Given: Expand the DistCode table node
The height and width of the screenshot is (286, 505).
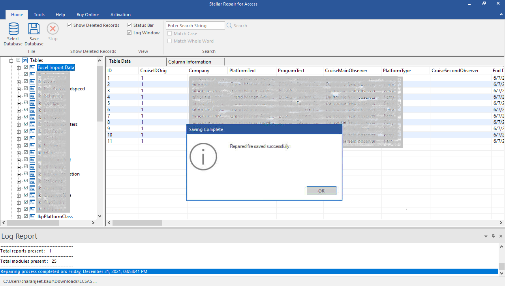Looking at the screenshot, I should (x=19, y=131).
